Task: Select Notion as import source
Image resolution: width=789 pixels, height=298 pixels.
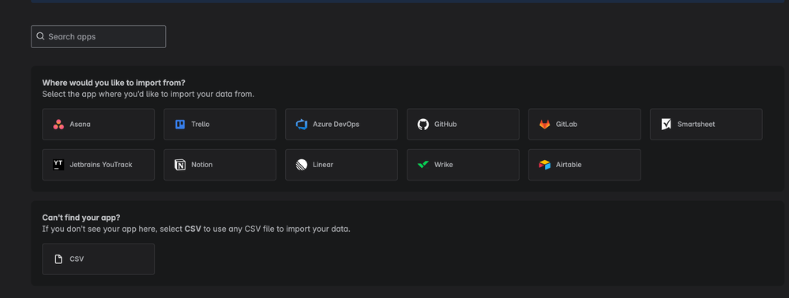Action: (220, 165)
